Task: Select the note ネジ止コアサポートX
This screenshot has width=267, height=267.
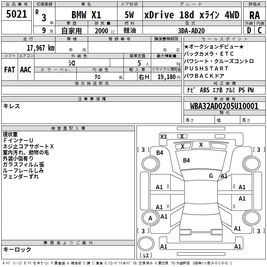Action: click(x=28, y=146)
